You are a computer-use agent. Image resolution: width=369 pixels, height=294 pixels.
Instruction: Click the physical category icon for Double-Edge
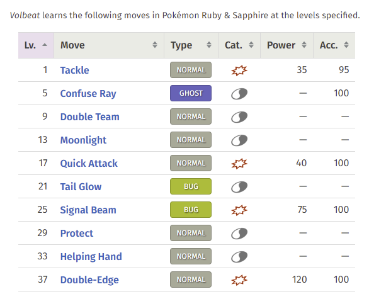pyautogui.click(x=239, y=280)
